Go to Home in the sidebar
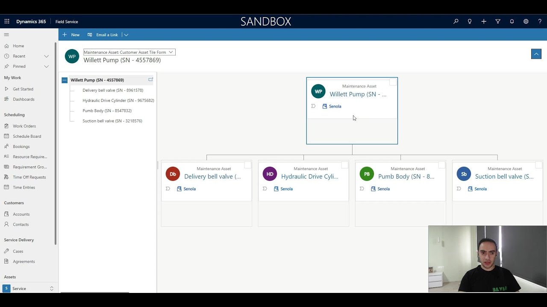 [x=18, y=46]
